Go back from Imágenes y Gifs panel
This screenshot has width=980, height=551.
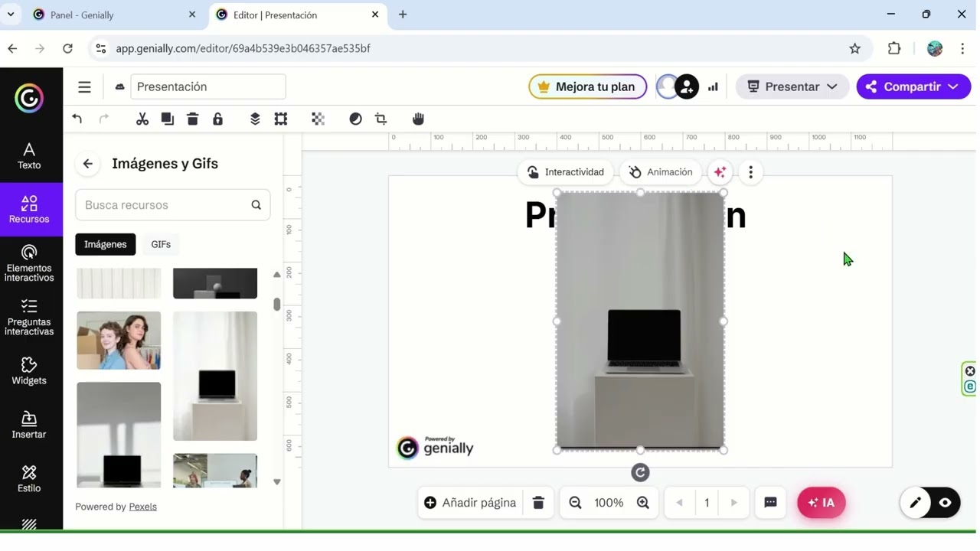tap(88, 164)
